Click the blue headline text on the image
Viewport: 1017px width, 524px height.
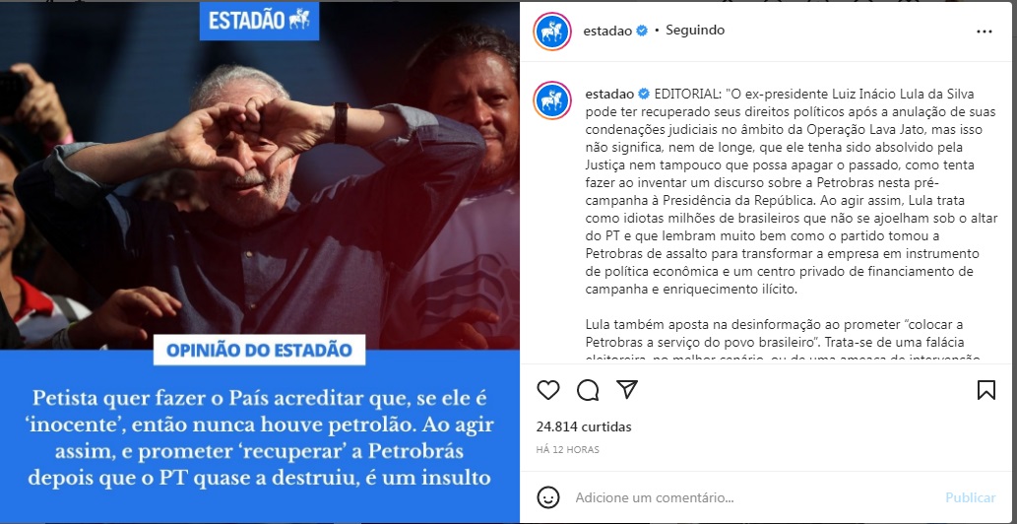(260, 437)
